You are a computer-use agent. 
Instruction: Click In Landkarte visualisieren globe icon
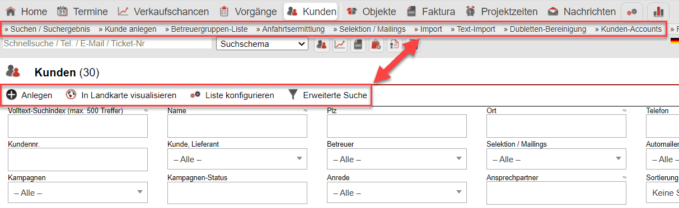71,95
